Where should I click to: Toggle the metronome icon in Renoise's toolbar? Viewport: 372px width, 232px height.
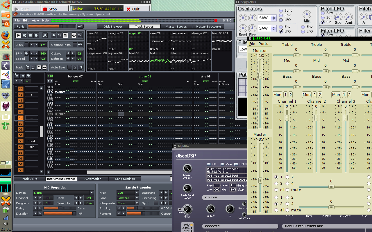pos(45,36)
